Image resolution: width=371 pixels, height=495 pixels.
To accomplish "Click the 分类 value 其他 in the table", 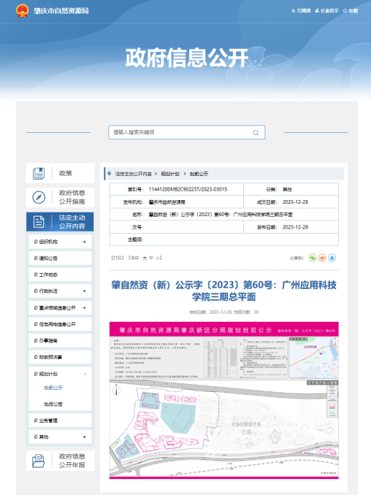I will (287, 189).
